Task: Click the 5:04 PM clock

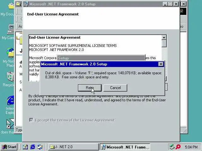Action: click(x=191, y=147)
